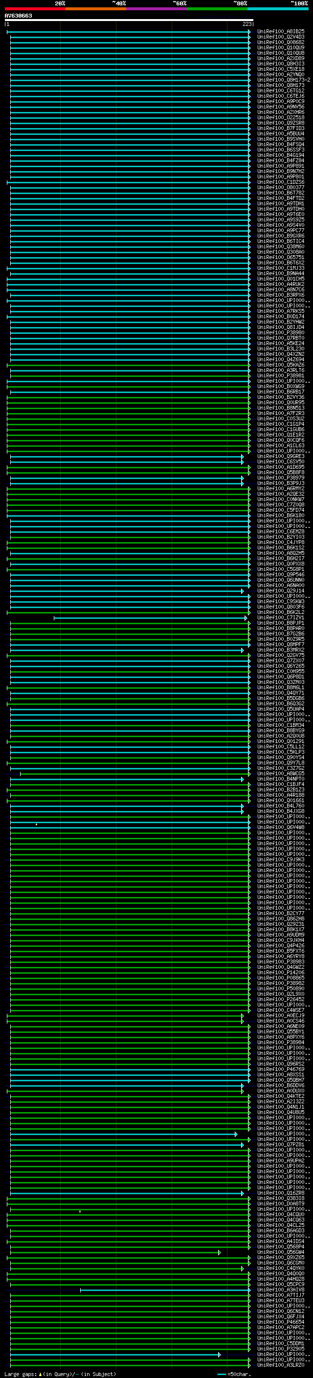Click the short cyan alignment bar for UniRef100_C7IZV1
313x1378 pixels.
pyautogui.click(x=150, y=618)
